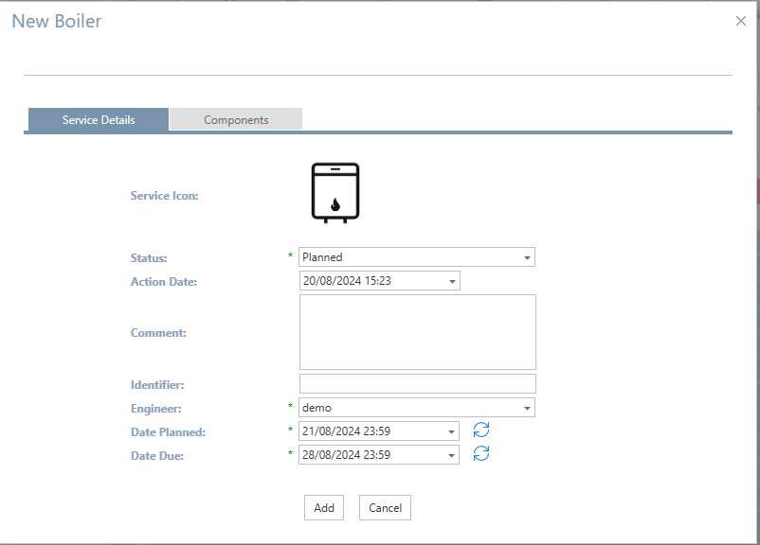Viewport: 760px width, 545px height.
Task: Click the boiler service icon
Action: pyautogui.click(x=335, y=193)
